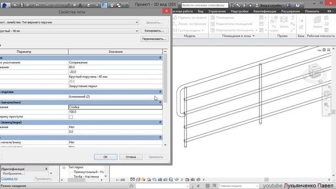Click the 'Копировать...' duplicate button
This screenshot has width=336, height=189.
point(154,31)
